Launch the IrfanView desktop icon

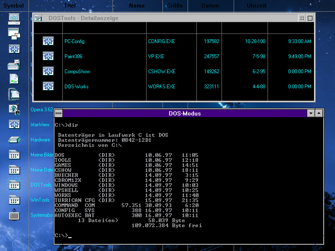click(x=14, y=124)
